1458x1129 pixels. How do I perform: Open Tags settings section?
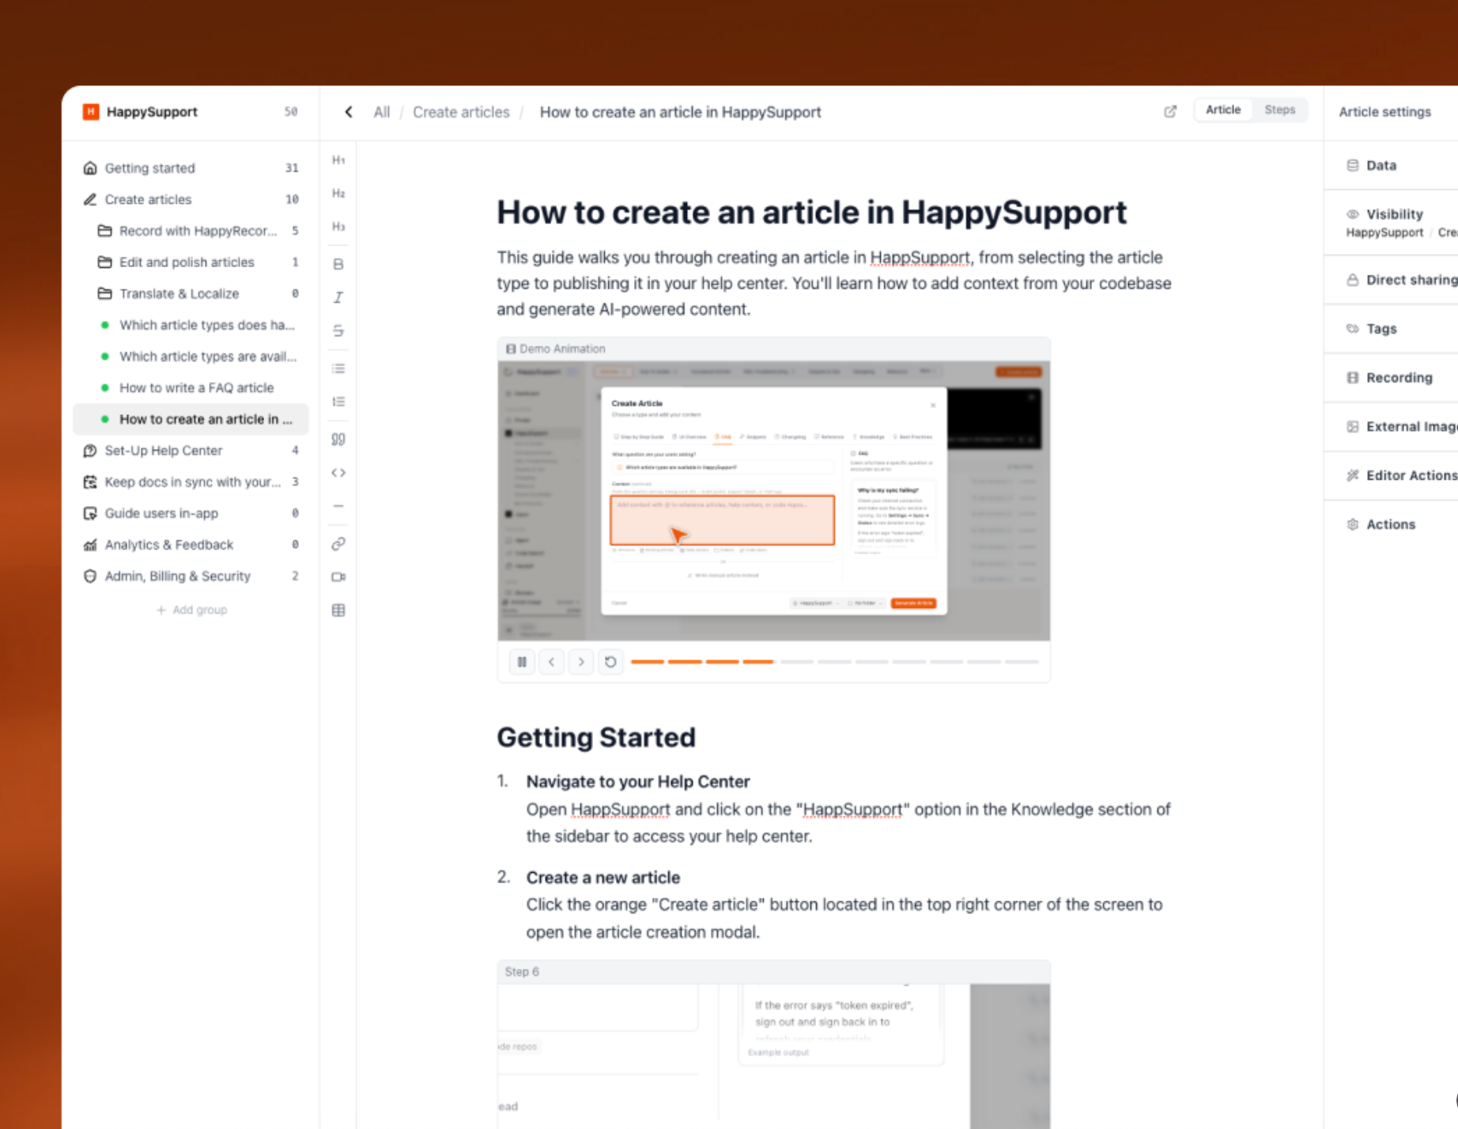1391,329
